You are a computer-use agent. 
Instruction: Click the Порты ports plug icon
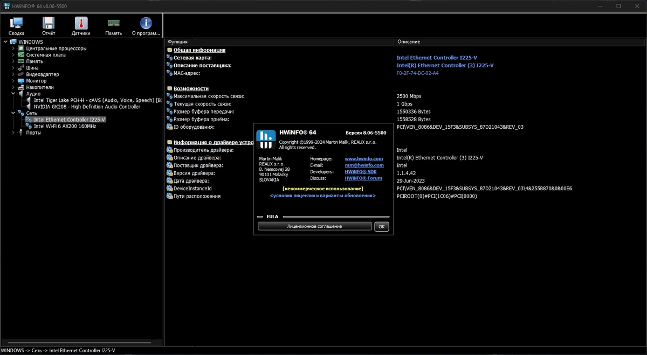(x=21, y=133)
